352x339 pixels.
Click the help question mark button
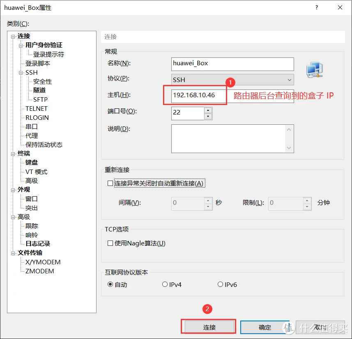[317, 7]
